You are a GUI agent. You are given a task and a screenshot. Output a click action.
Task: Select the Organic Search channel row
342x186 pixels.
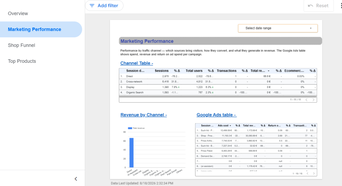coord(218,92)
